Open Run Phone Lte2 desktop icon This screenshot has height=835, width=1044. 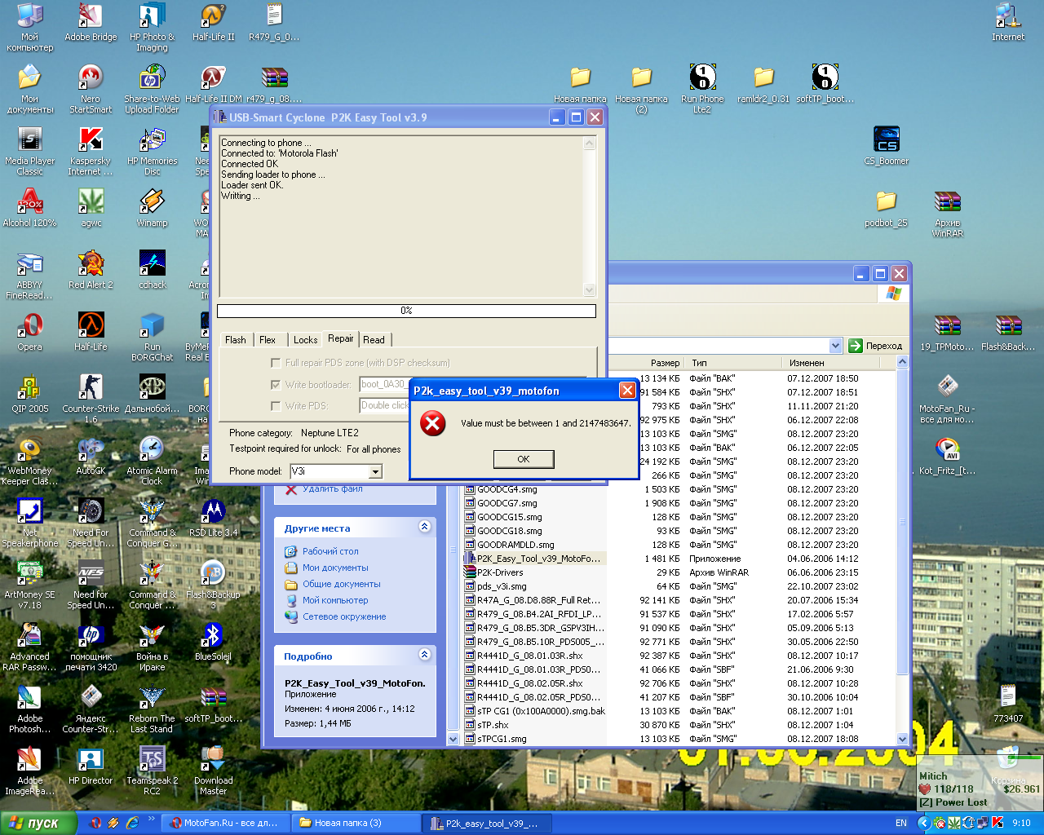(x=702, y=88)
